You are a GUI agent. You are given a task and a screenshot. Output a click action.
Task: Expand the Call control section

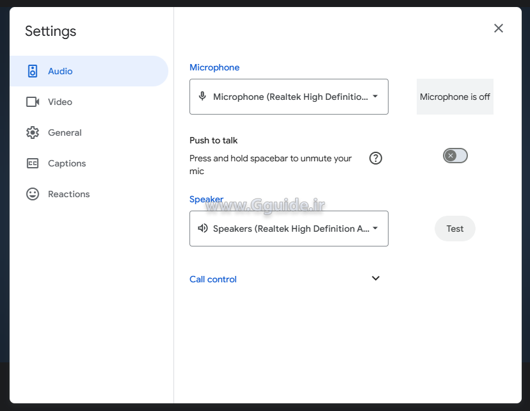pyautogui.click(x=376, y=278)
